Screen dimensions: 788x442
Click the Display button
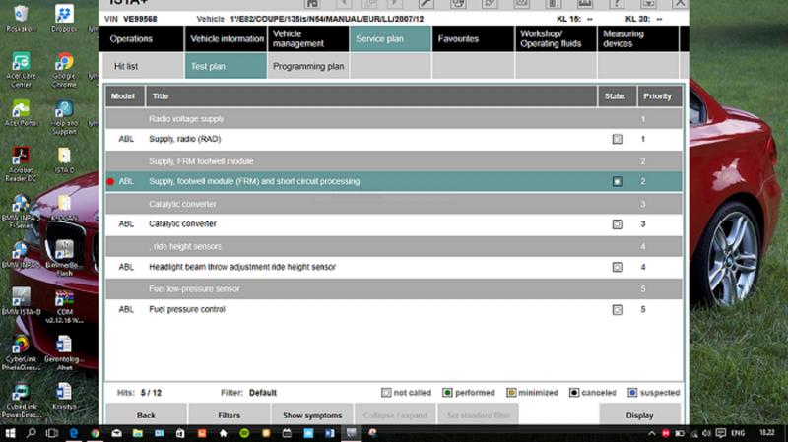pyautogui.click(x=639, y=415)
